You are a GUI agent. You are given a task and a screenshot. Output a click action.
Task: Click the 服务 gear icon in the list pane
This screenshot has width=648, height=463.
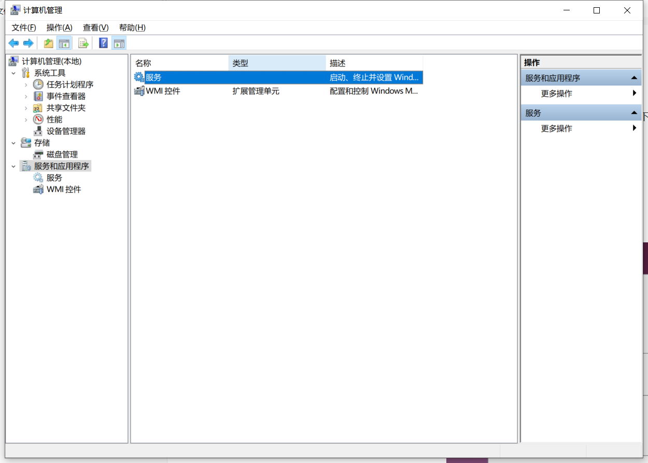tap(139, 77)
